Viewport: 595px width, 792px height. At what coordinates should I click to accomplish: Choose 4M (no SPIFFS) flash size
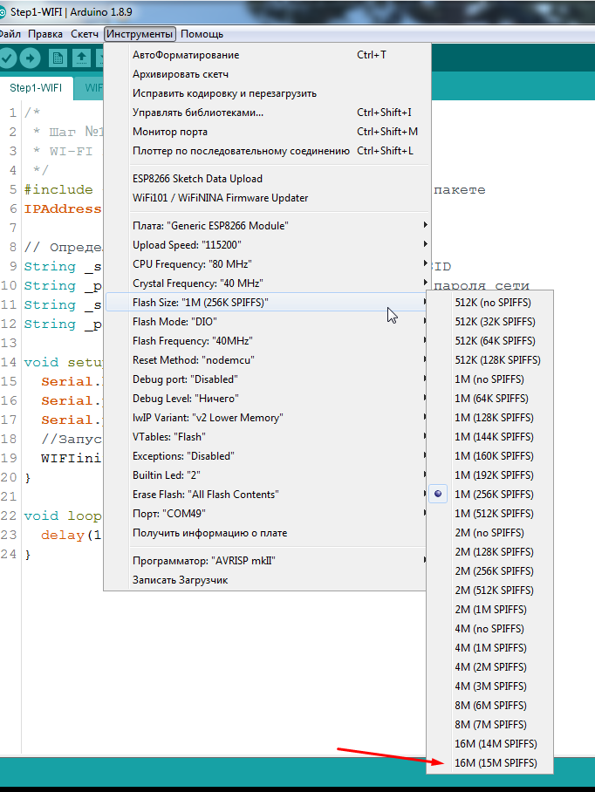pos(490,628)
